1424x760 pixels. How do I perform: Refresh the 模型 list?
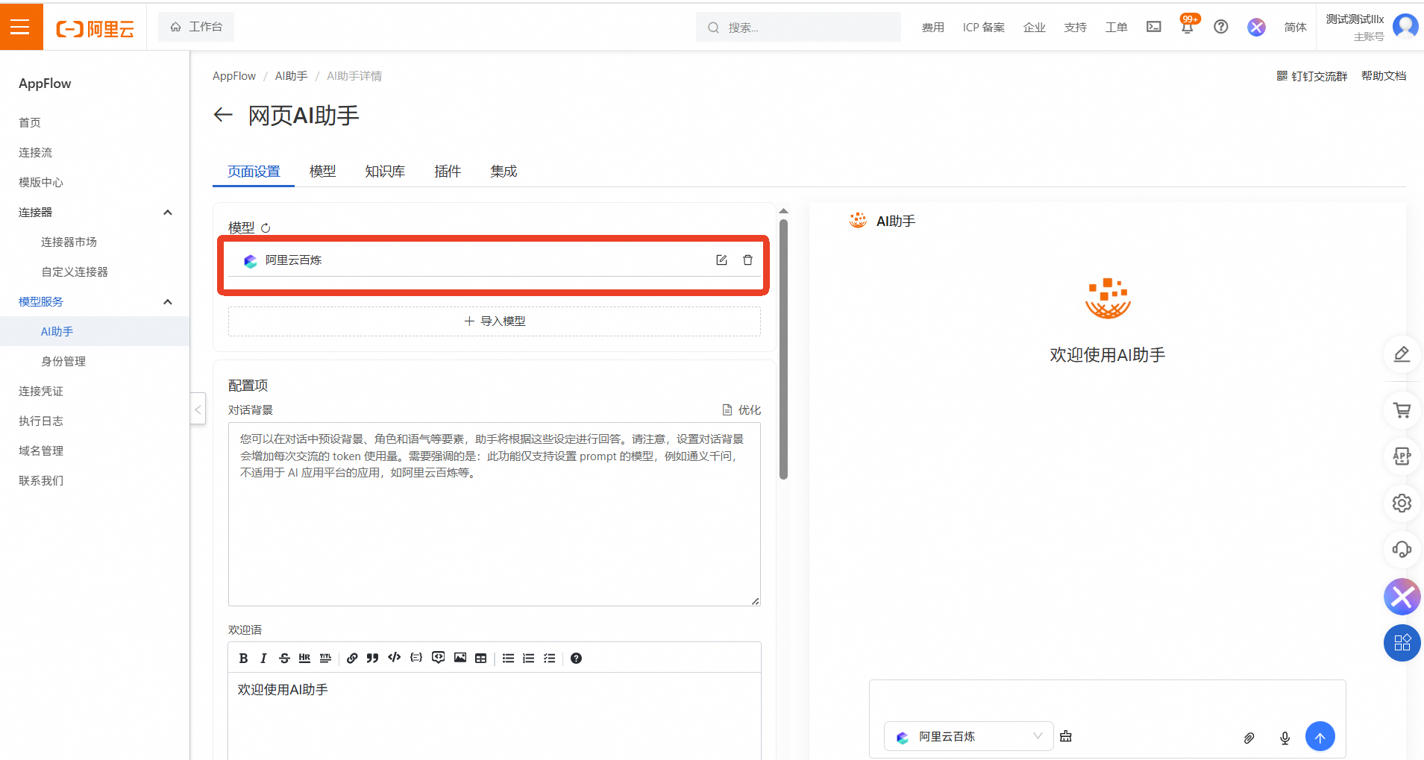[x=266, y=228]
